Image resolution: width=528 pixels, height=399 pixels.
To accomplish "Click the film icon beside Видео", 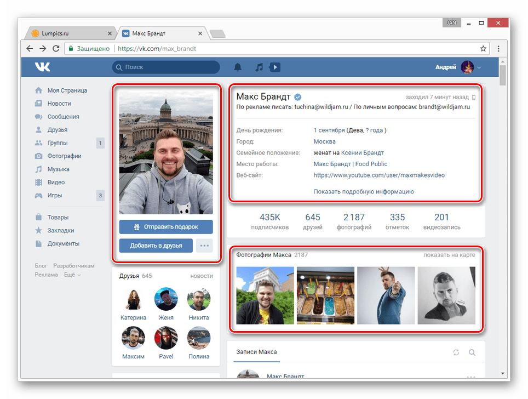I will point(39,183).
